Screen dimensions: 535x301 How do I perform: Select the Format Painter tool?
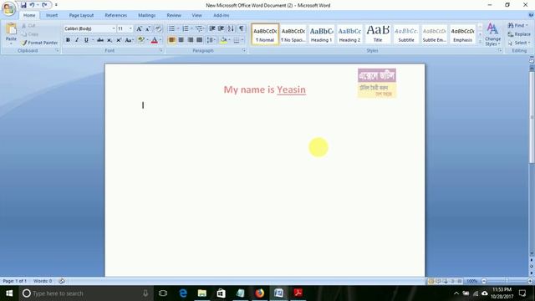click(x=39, y=43)
